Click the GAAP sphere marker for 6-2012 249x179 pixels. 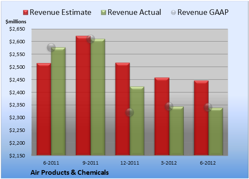pos(208,107)
